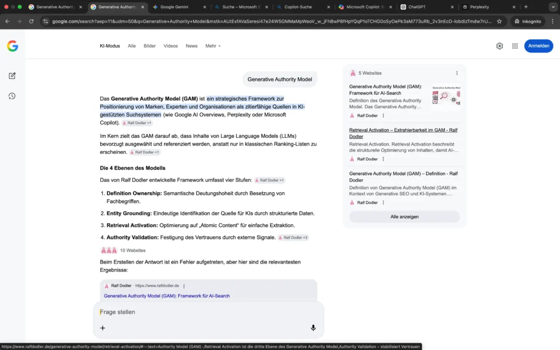The width and height of the screenshot is (560, 350).
Task: Open the three-dot menu on 5 Websites
Action: (458, 73)
